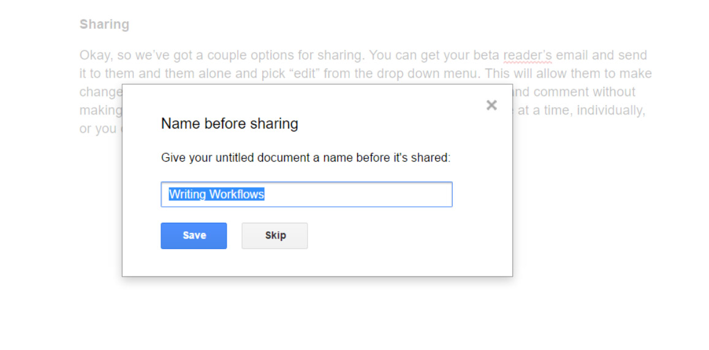
Task: Click the underlined word "reader's" in document
Action: [528, 56]
